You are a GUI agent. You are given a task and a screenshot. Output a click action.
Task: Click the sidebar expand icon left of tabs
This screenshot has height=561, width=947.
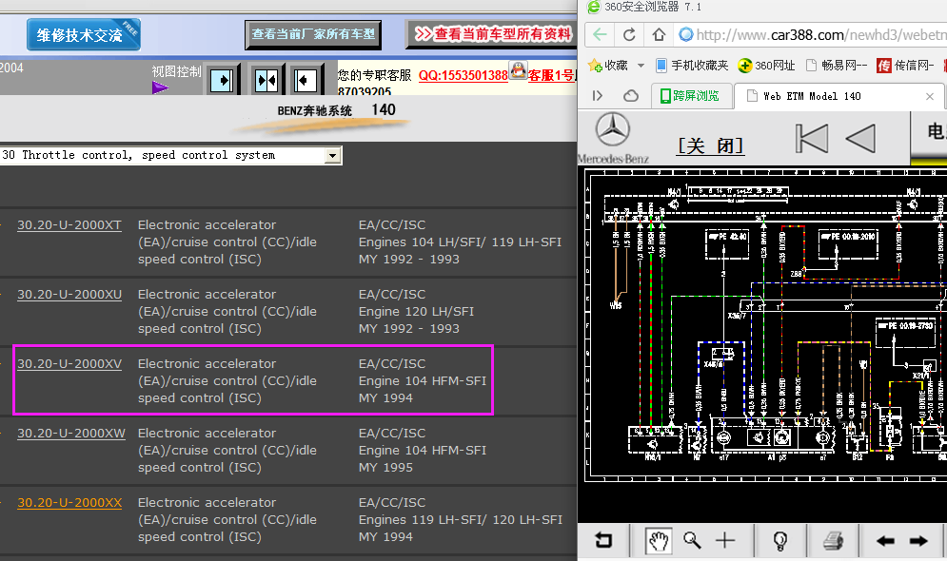click(598, 96)
